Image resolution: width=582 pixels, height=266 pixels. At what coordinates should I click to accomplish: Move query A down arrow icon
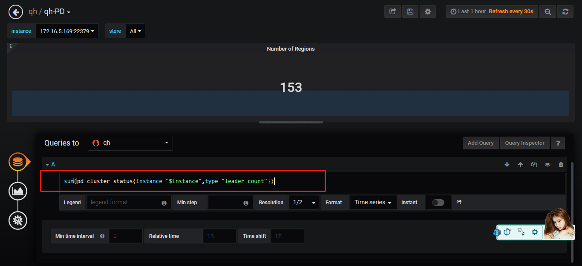pyautogui.click(x=507, y=165)
